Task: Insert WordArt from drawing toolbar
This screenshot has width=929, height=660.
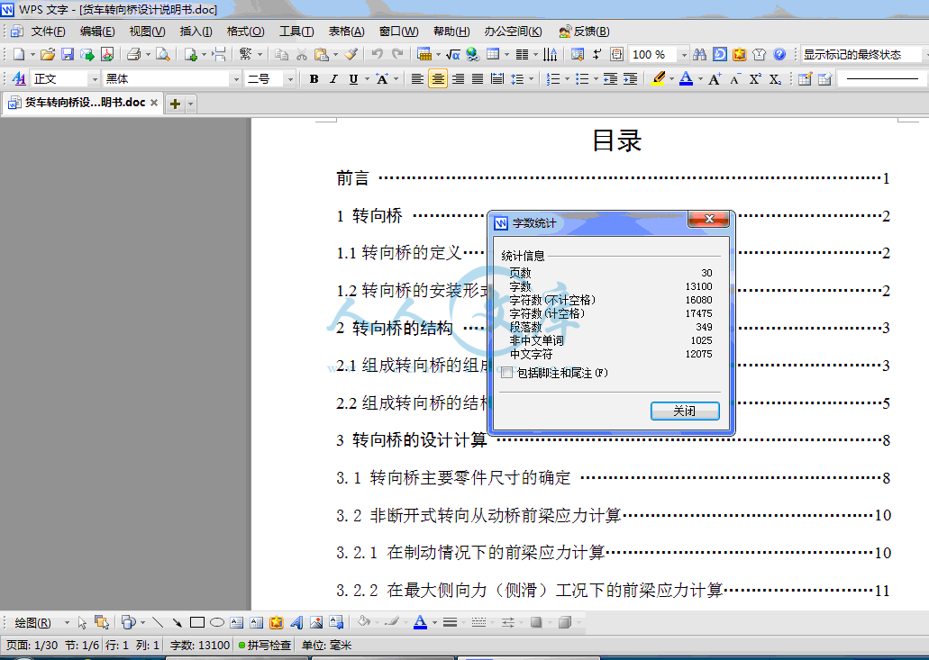Action: [296, 622]
